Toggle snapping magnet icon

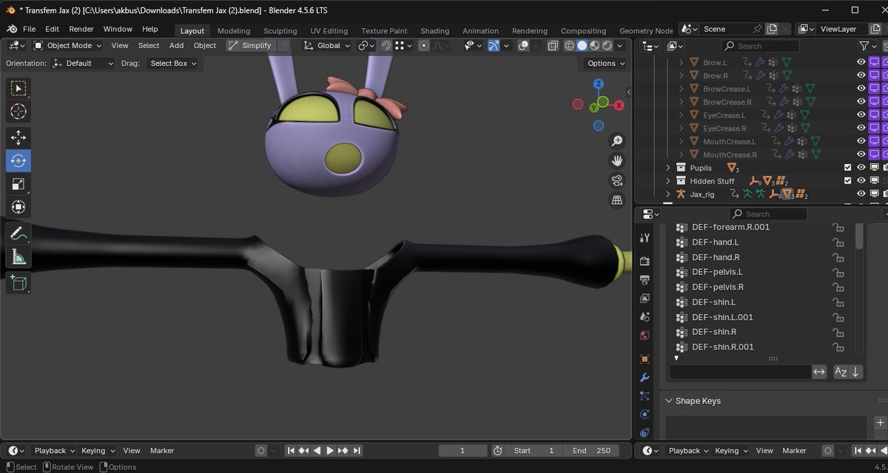coord(386,45)
